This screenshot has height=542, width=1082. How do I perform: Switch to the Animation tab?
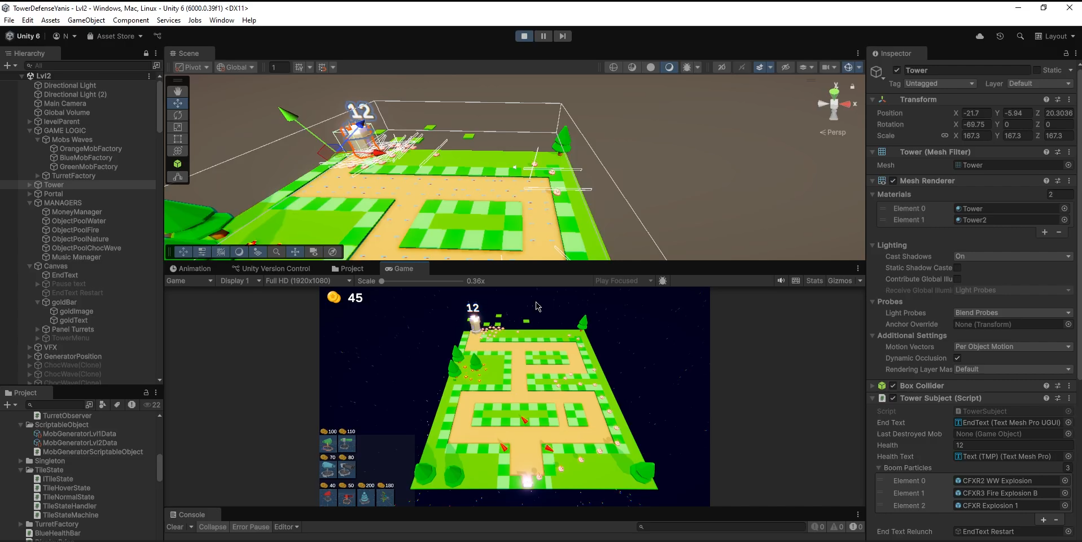click(x=190, y=269)
